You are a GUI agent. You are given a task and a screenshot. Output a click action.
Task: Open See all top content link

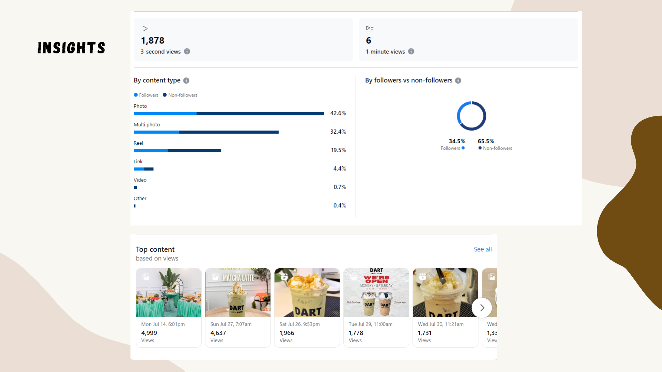pos(482,249)
